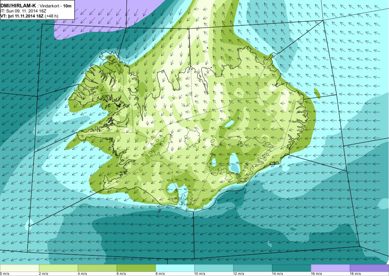Click the 'VT: þri 11.11.2014 18Z' valid time

pyautogui.click(x=22, y=16)
